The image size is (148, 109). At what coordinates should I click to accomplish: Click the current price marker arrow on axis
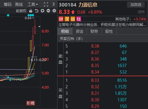point(39,27)
